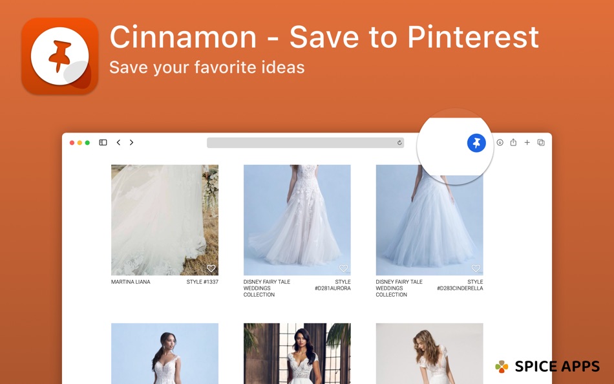
Task: Click the Cinnamon app icon
Action: click(x=60, y=56)
